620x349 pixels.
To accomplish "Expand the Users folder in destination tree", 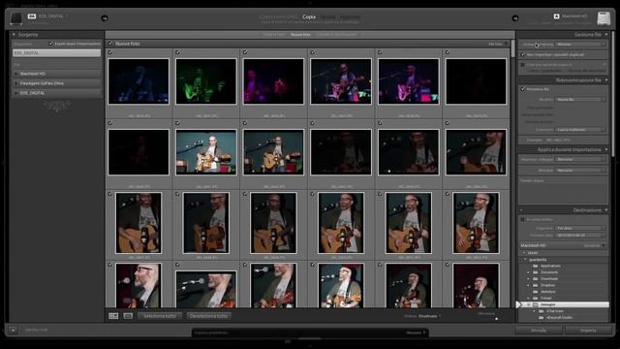I will click(x=524, y=253).
